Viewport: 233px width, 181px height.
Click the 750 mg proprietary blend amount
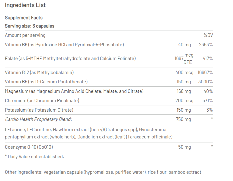point(183,119)
